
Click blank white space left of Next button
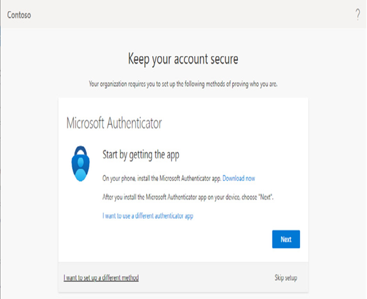[187, 239]
